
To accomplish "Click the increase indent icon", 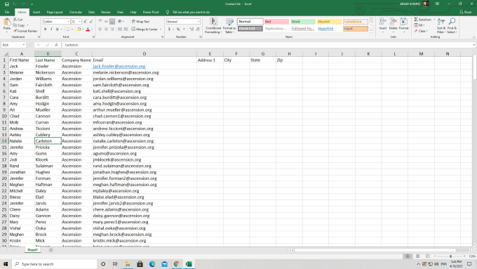I will tap(126, 29).
